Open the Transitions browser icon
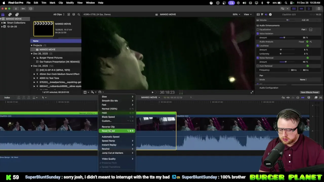The image size is (324, 182). [321, 98]
